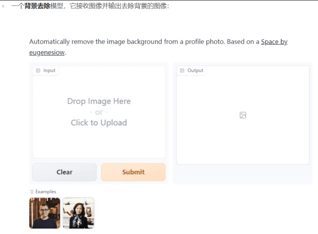Select the example photo of woman with scarf
Viewport: 318px width, 234px height.
coord(79,213)
